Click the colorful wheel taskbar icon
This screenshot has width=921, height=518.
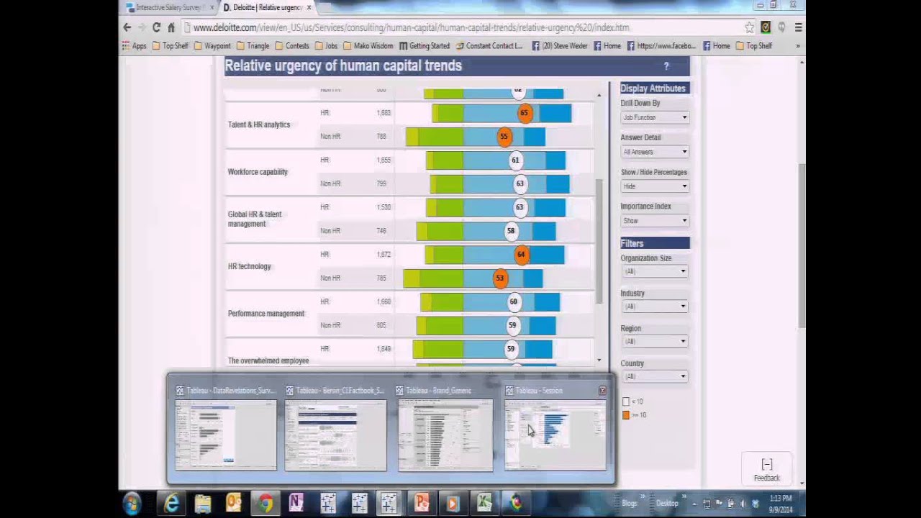click(516, 504)
